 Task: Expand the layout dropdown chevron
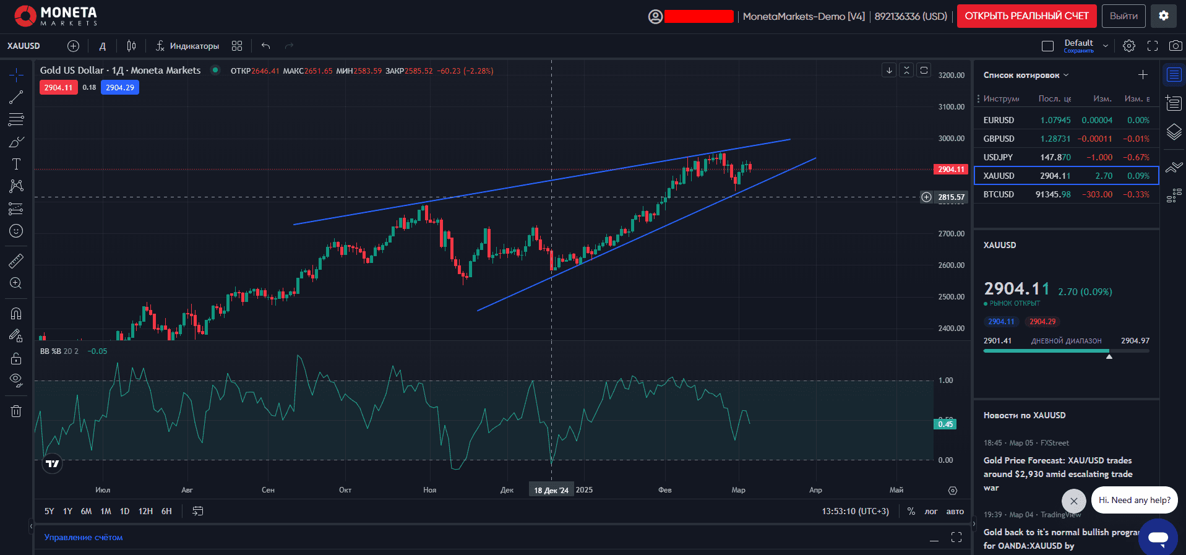(1106, 46)
